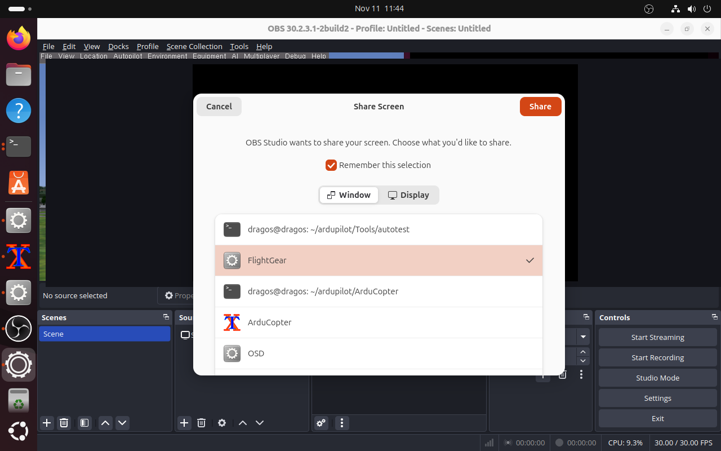Viewport: 721px width, 451px height.
Task: Open the View menu in OBS
Action: click(92, 46)
